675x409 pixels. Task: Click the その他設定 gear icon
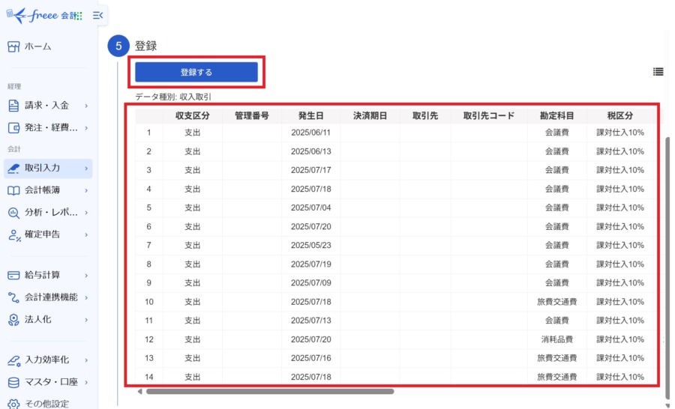pos(13,404)
